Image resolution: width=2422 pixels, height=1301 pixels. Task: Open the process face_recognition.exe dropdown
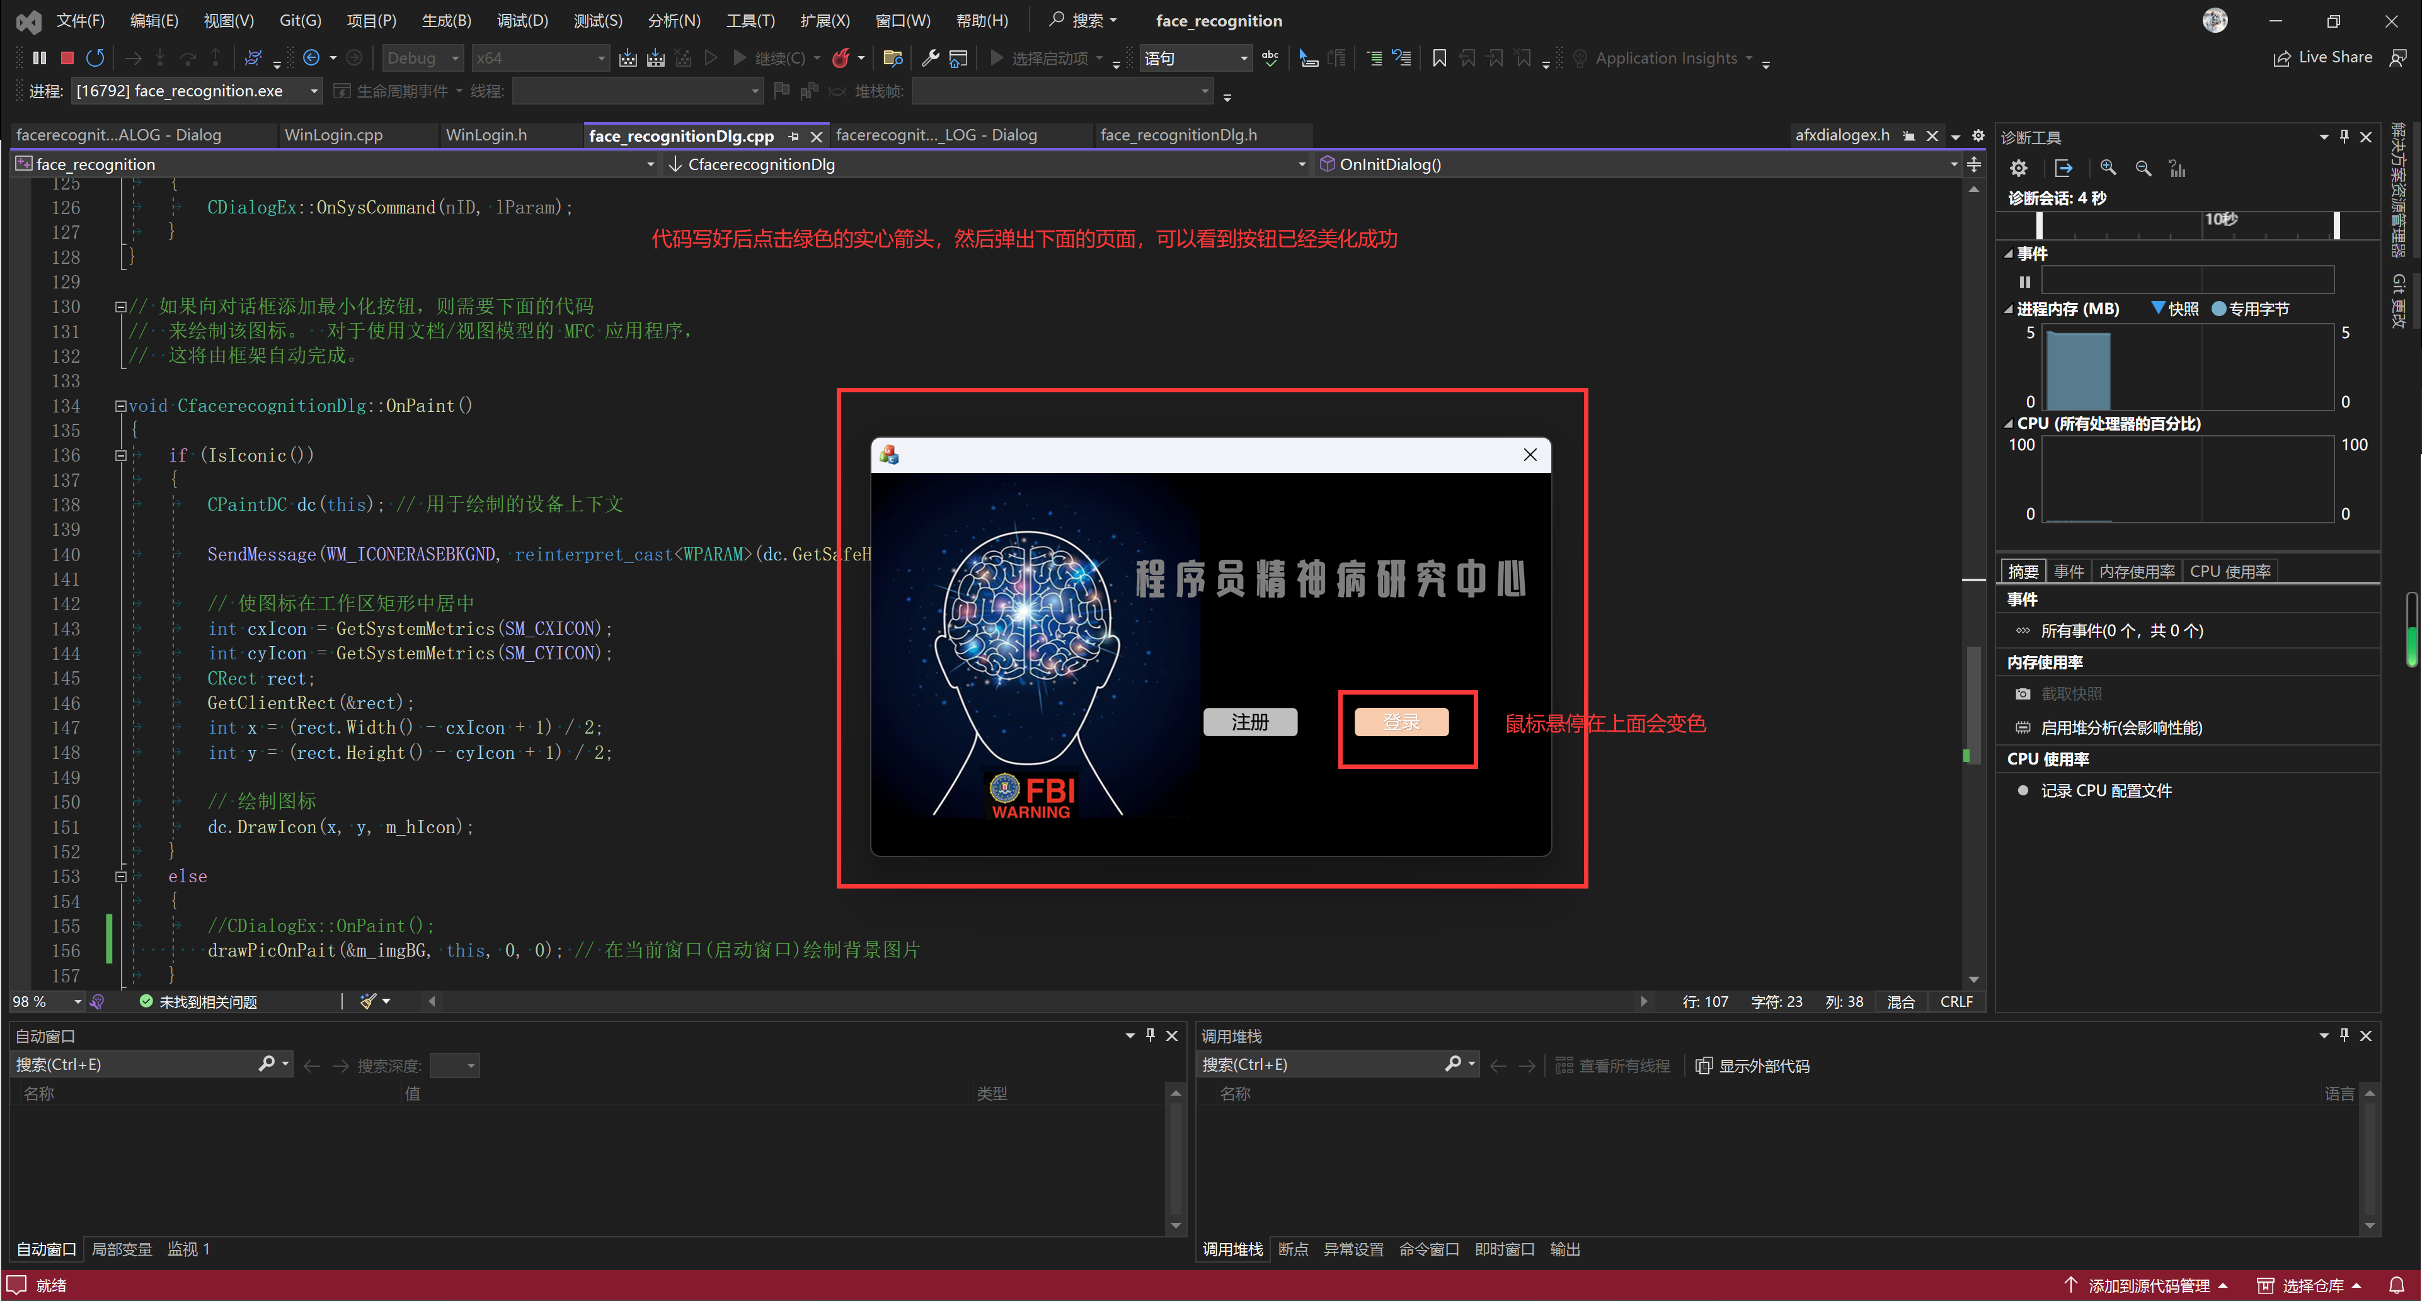314,91
